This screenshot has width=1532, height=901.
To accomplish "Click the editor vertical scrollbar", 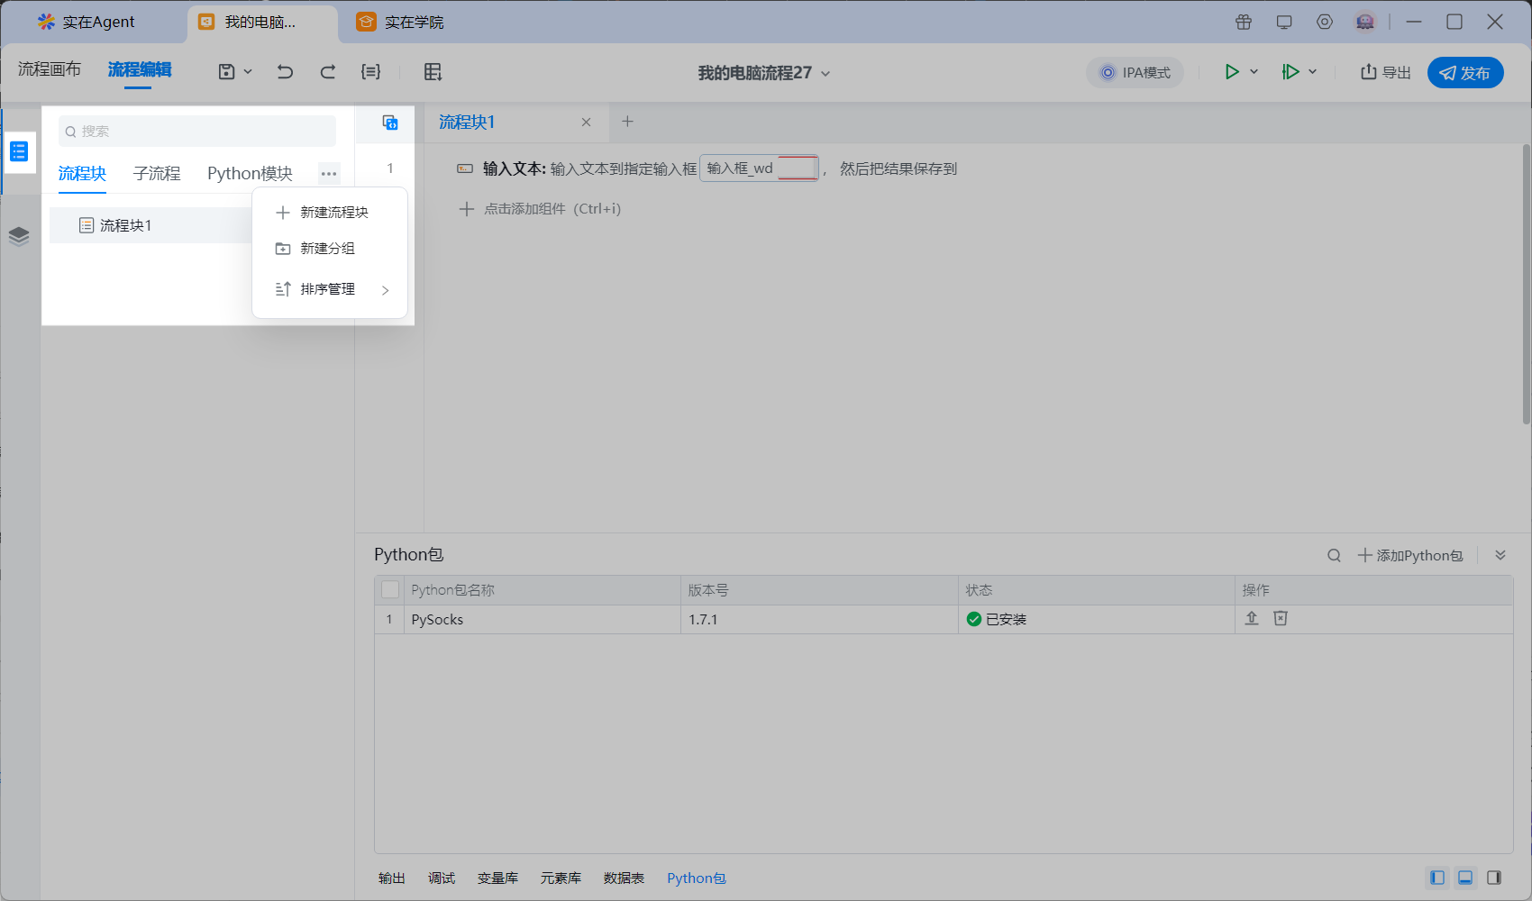I will [1526, 284].
